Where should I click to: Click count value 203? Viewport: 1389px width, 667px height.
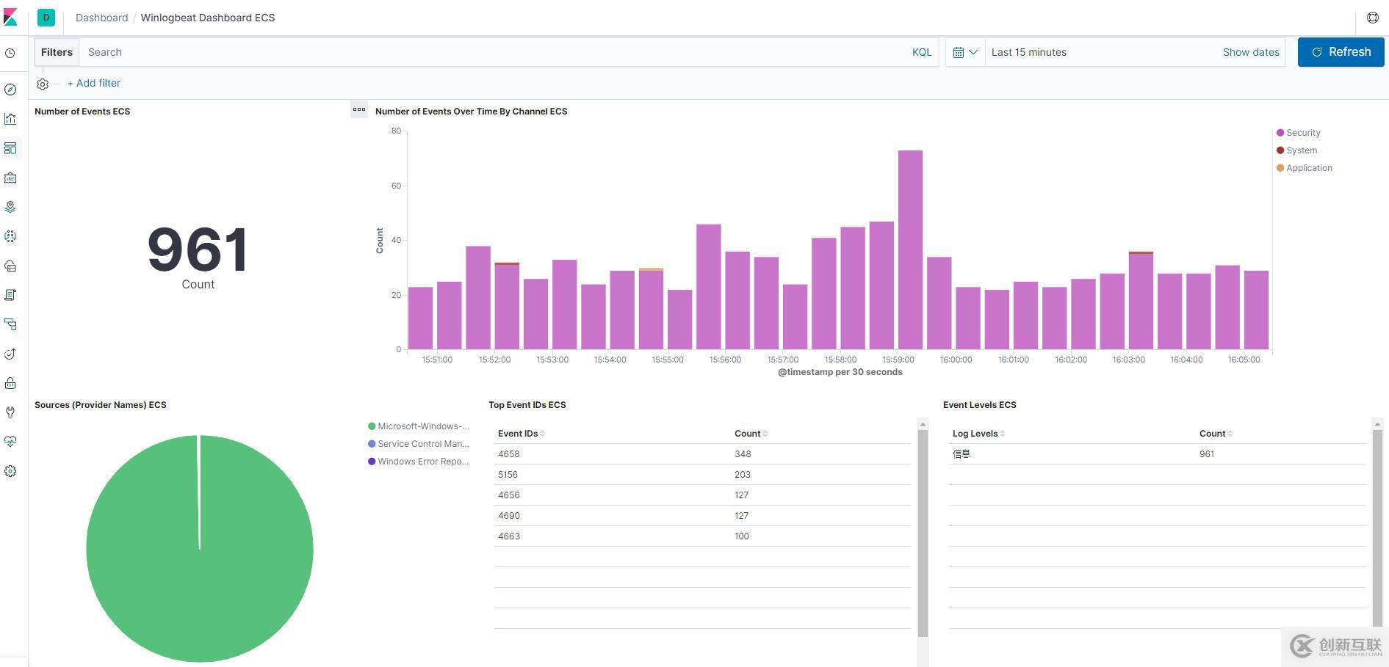click(743, 475)
